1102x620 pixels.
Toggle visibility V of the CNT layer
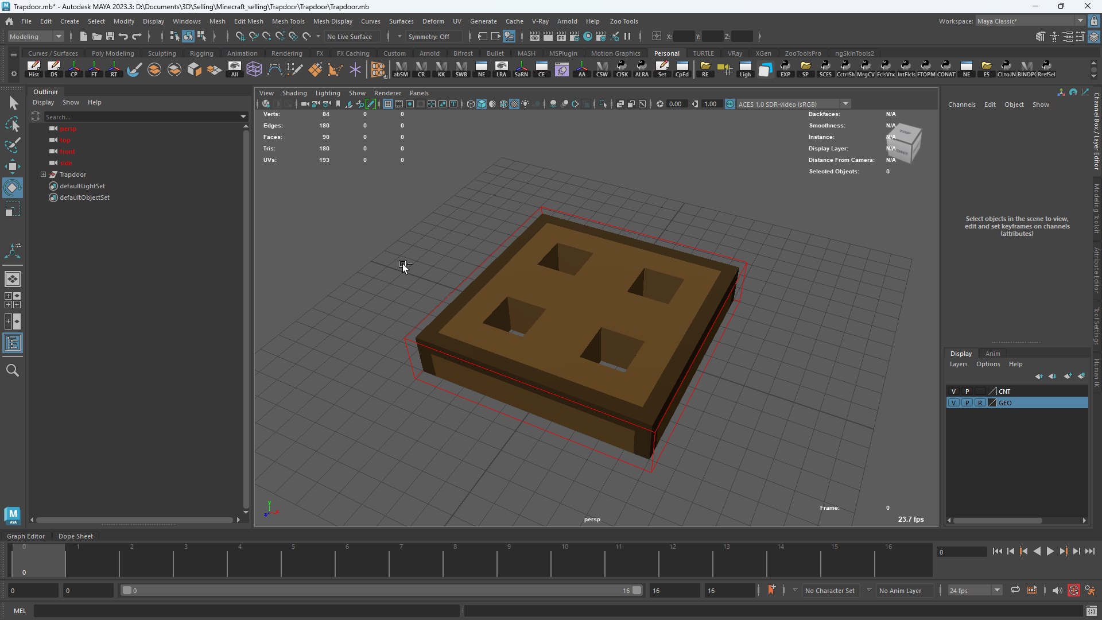coord(954,392)
